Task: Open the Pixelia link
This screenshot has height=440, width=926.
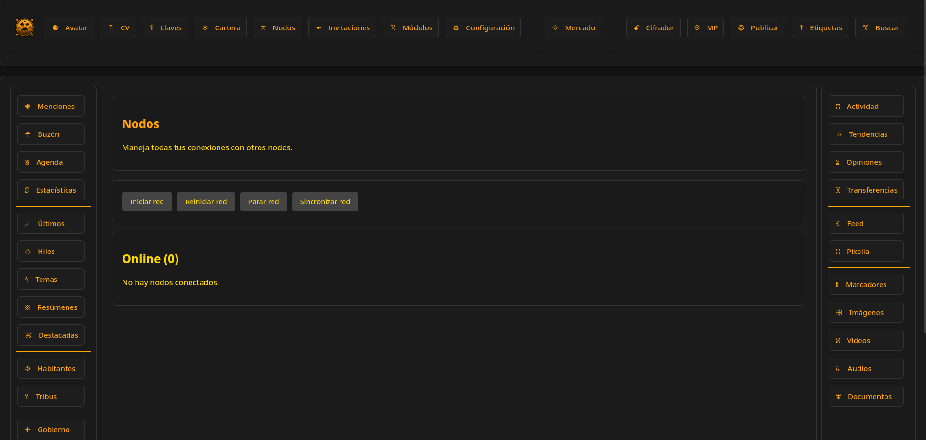Action: pos(866,251)
